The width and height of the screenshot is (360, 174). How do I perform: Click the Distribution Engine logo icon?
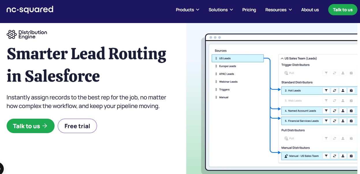tap(12, 35)
